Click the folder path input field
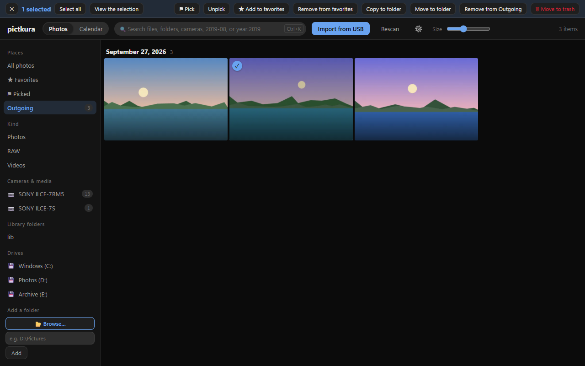Viewport: 585px width, 366px height. click(50, 338)
